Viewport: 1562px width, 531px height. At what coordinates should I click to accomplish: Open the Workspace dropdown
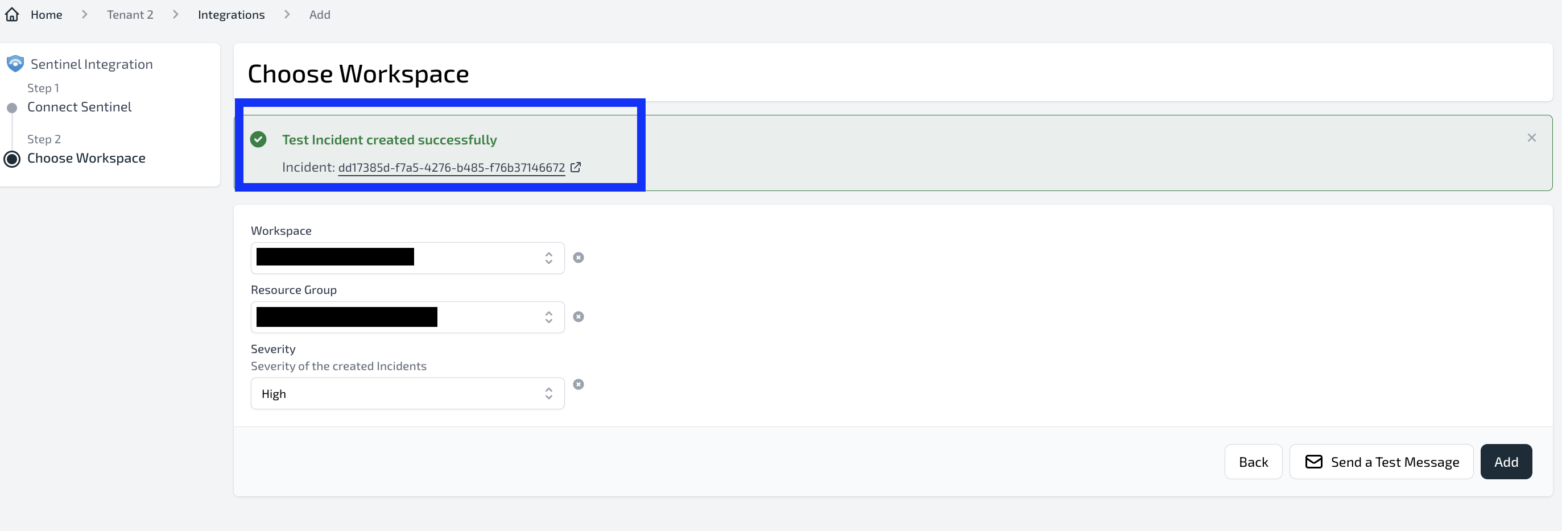[407, 258]
